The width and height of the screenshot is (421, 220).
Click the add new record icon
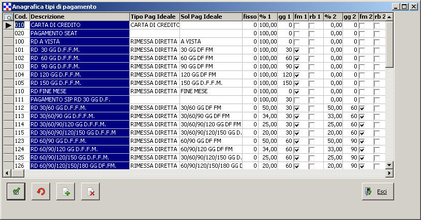[x=66, y=192]
